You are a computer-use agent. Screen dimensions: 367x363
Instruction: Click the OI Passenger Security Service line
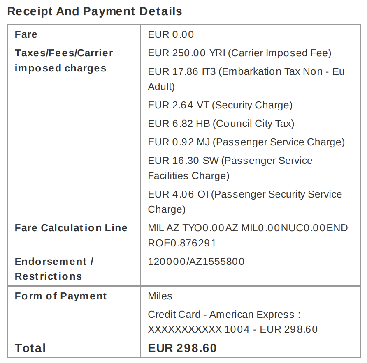click(245, 202)
